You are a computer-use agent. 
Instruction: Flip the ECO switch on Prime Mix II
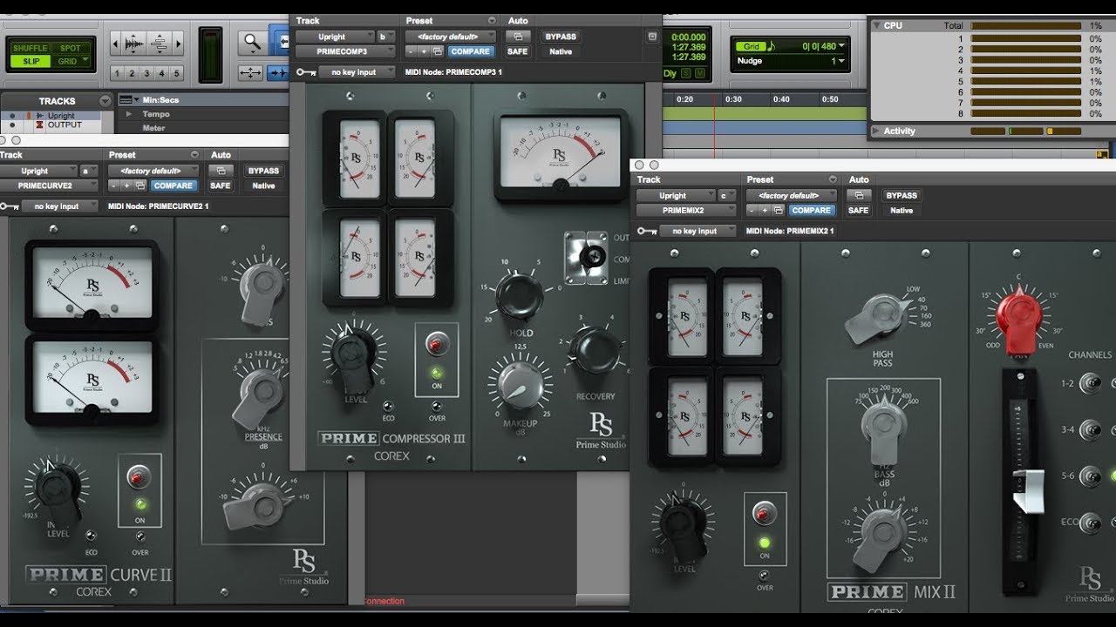point(1089,523)
